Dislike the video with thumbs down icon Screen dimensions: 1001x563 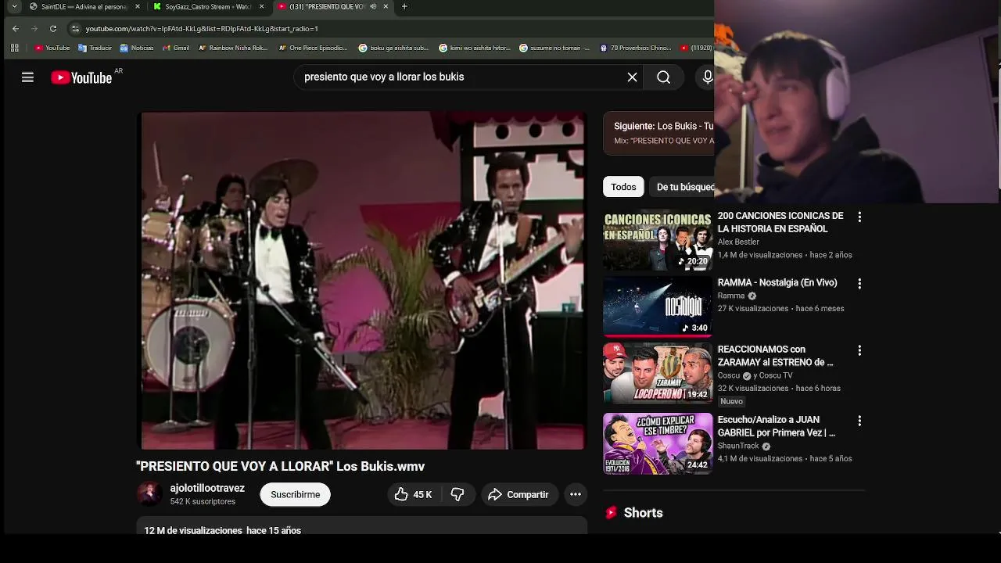(x=457, y=494)
